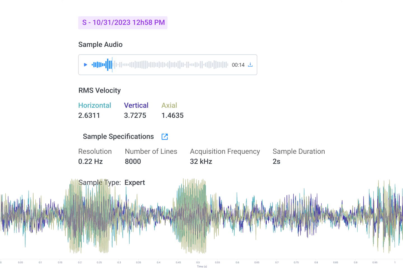Click the unplayed gray audio waveform

(171, 65)
